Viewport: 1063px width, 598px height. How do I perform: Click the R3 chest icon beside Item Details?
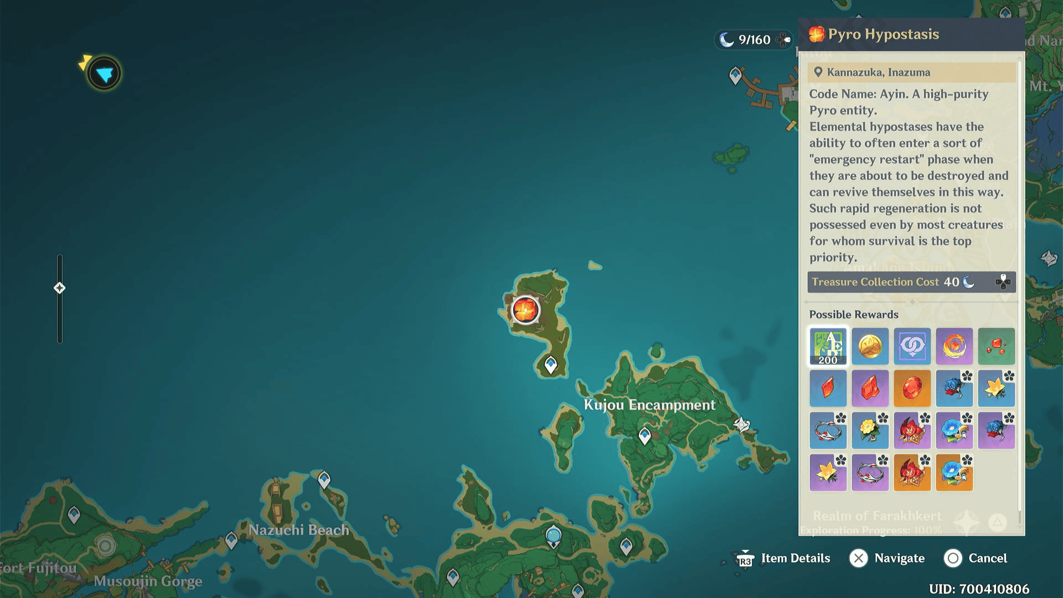tap(745, 559)
